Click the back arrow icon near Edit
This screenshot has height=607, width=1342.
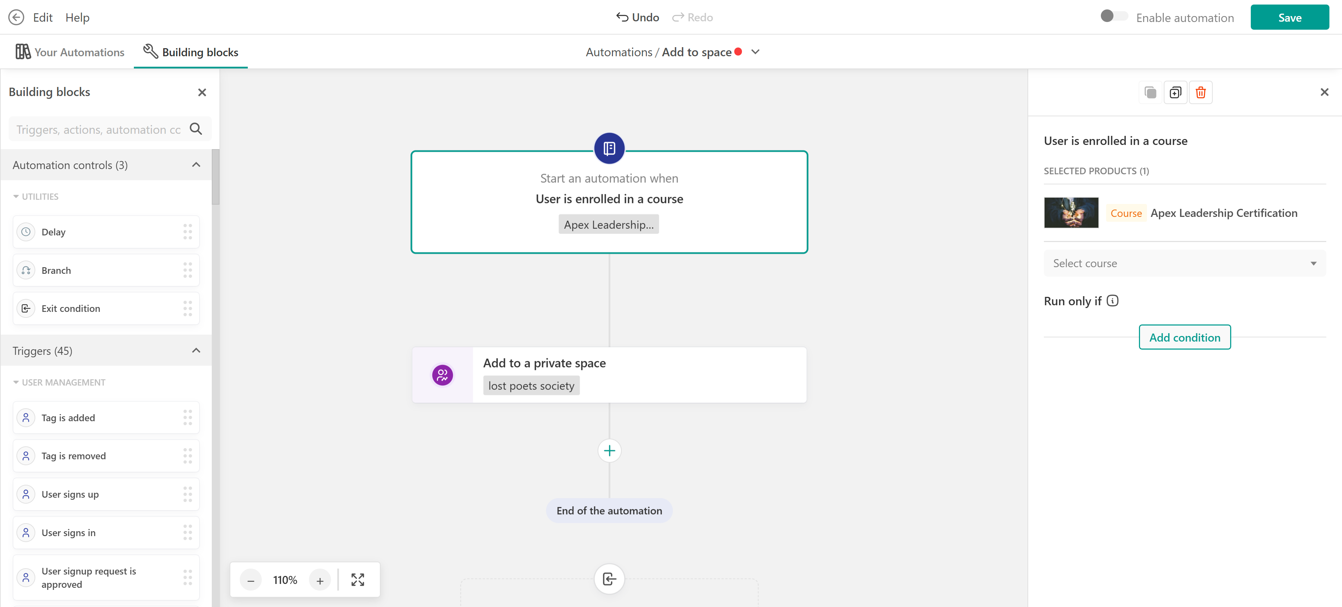[x=16, y=17]
